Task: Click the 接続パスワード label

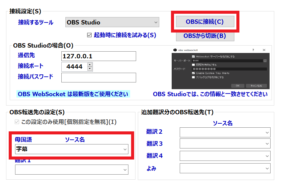Action: tap(36, 76)
